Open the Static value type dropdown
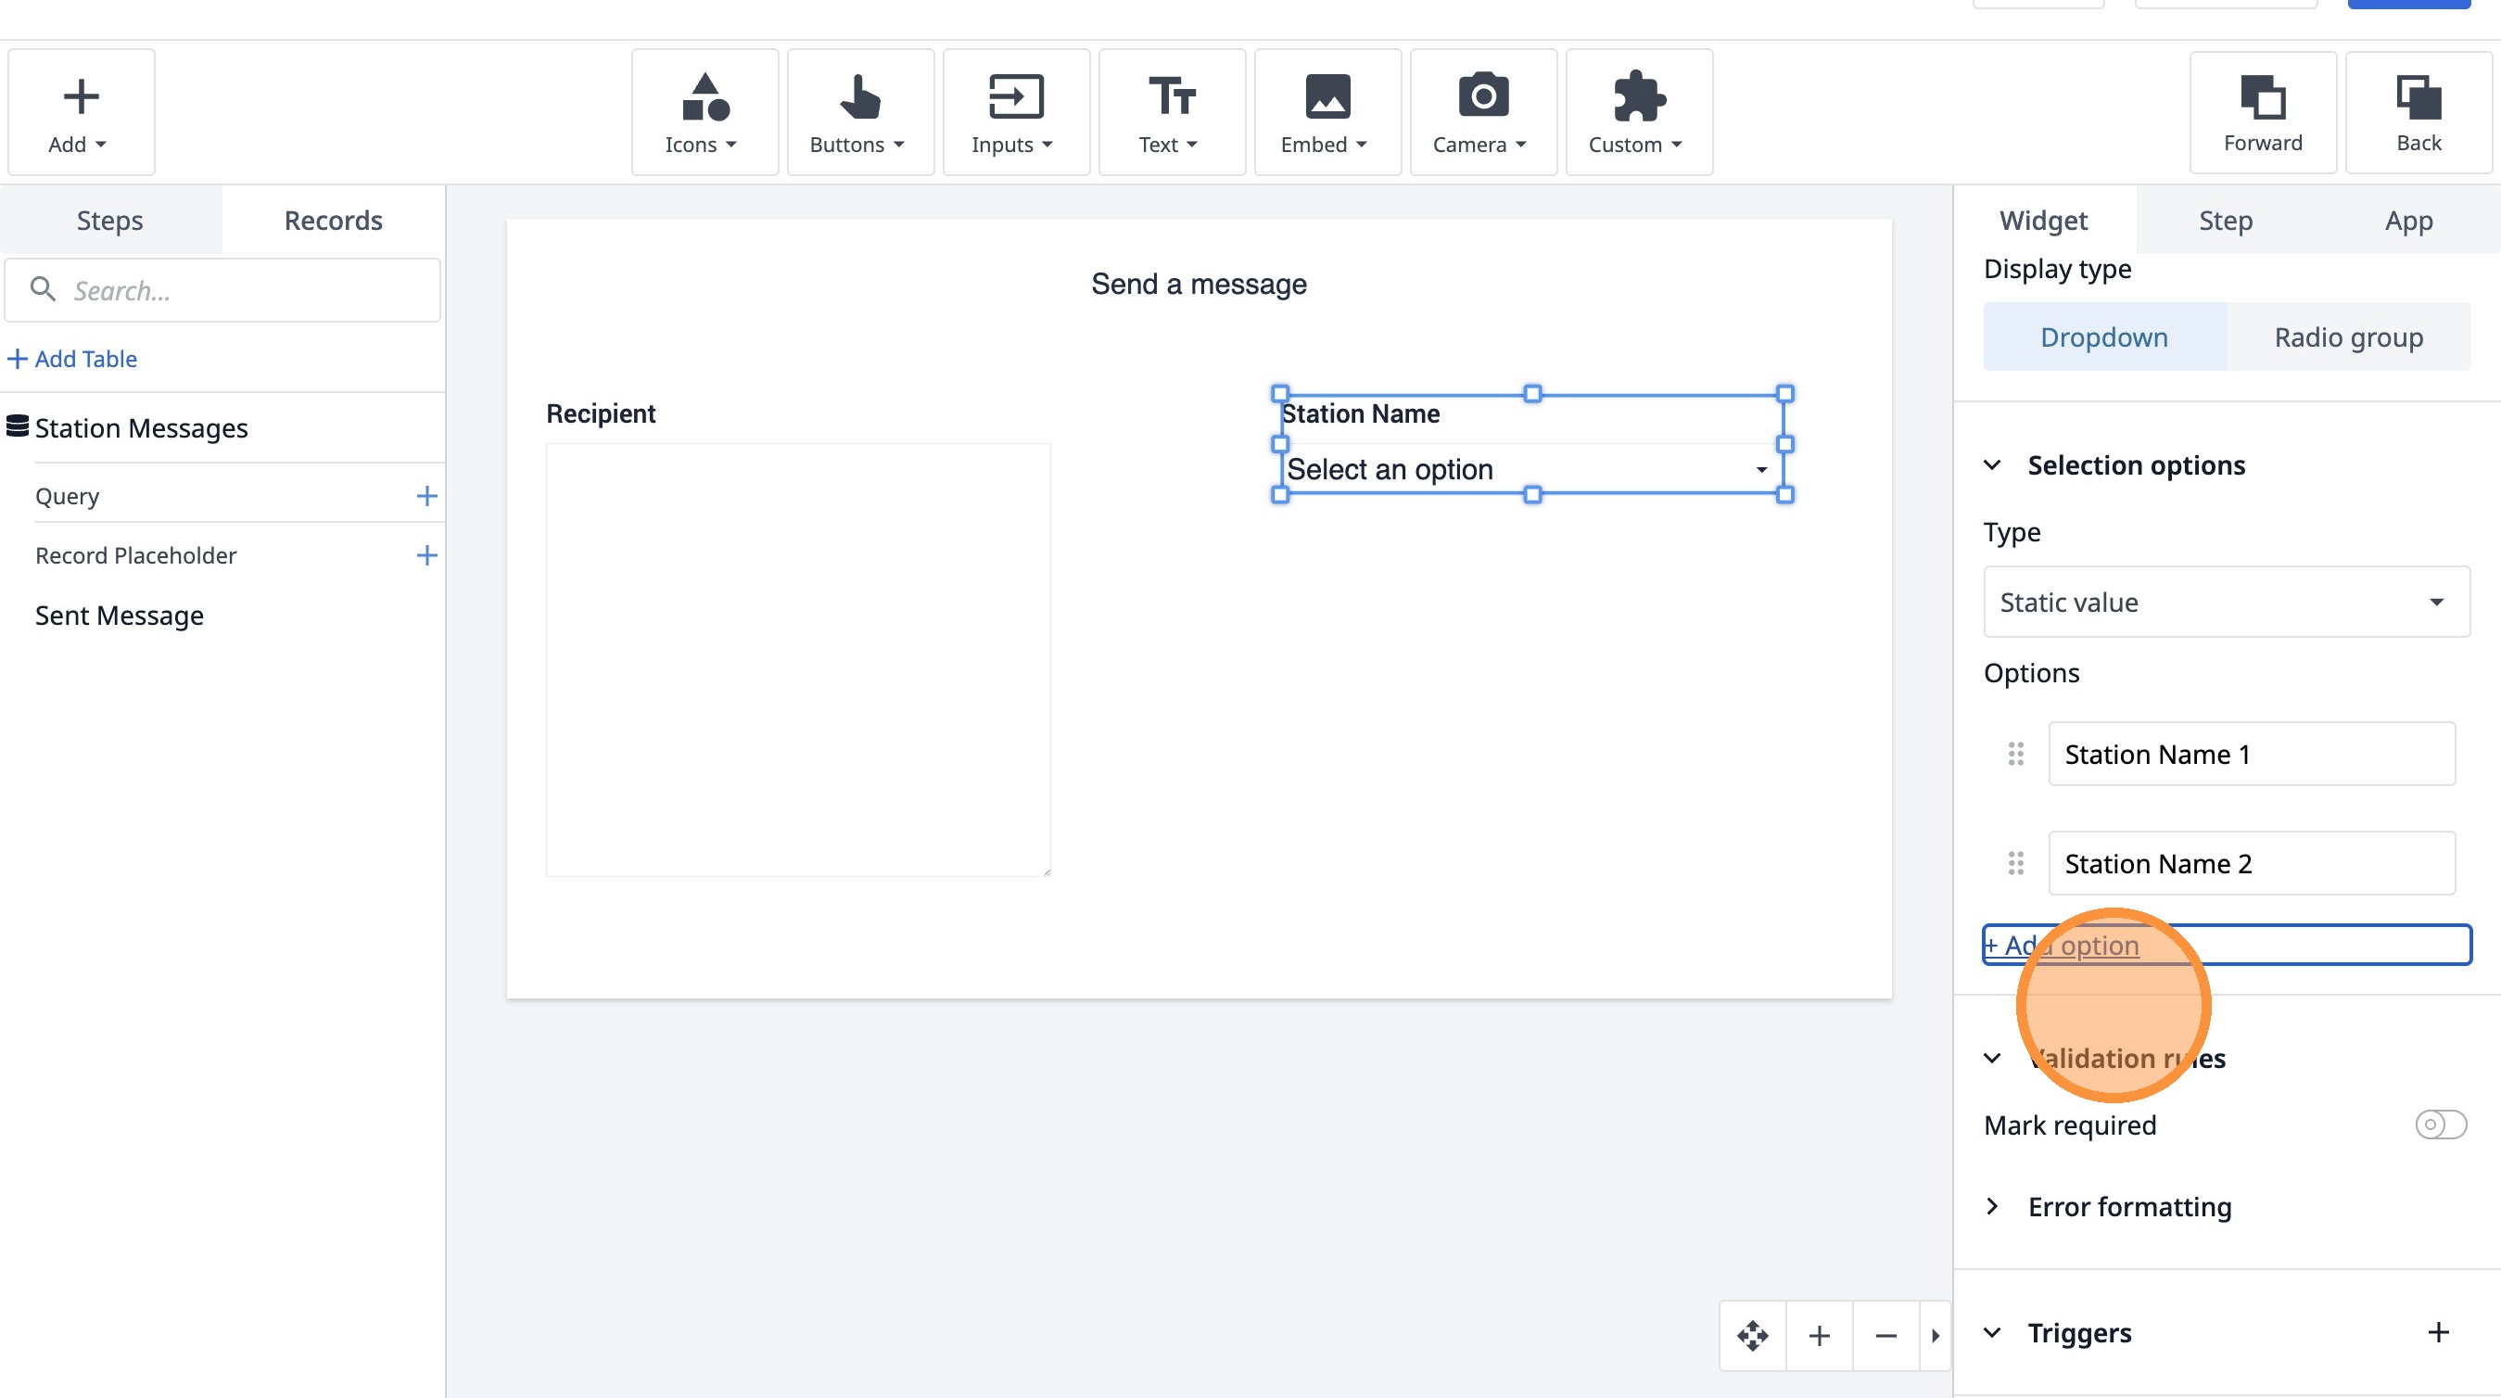This screenshot has height=1398, width=2501. (2226, 602)
